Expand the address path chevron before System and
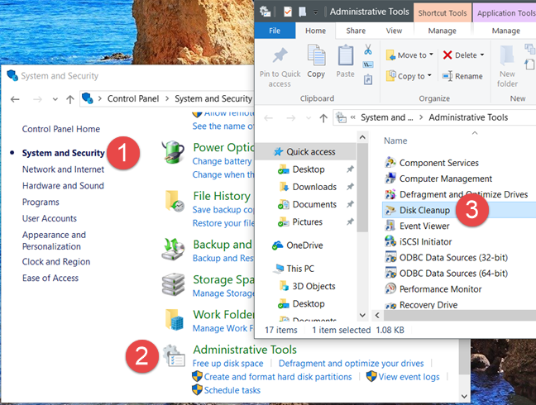The image size is (536, 405). tap(352, 117)
